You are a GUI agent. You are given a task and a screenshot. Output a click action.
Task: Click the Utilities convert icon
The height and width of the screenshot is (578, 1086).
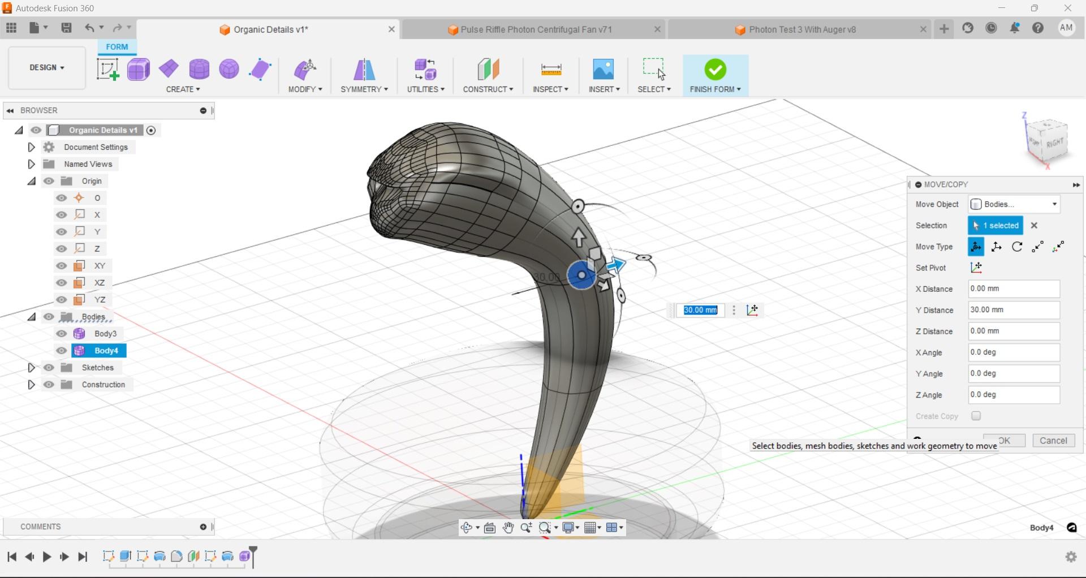click(425, 70)
